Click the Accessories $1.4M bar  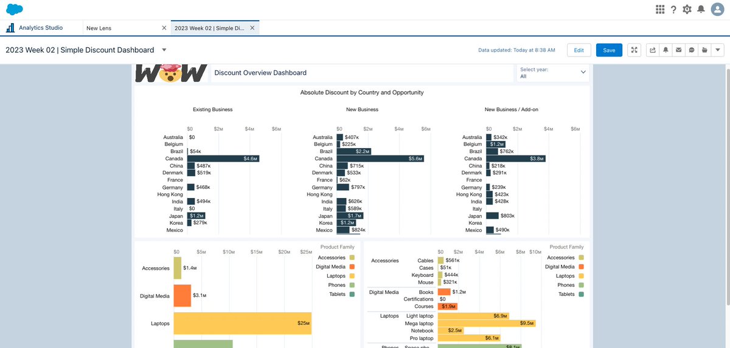click(177, 268)
